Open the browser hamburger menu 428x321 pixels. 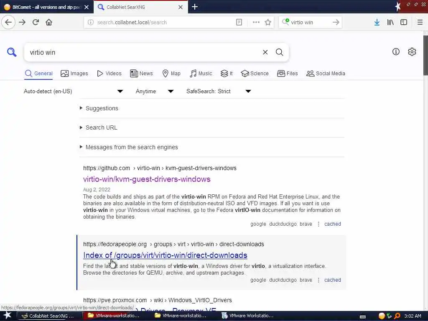420,23
